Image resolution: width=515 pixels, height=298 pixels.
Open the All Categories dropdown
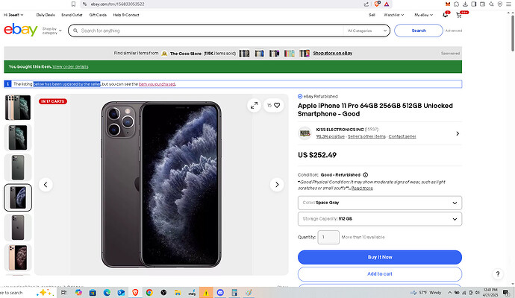click(366, 31)
